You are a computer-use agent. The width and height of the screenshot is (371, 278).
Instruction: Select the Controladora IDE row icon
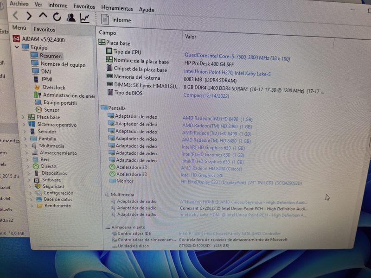(114, 234)
